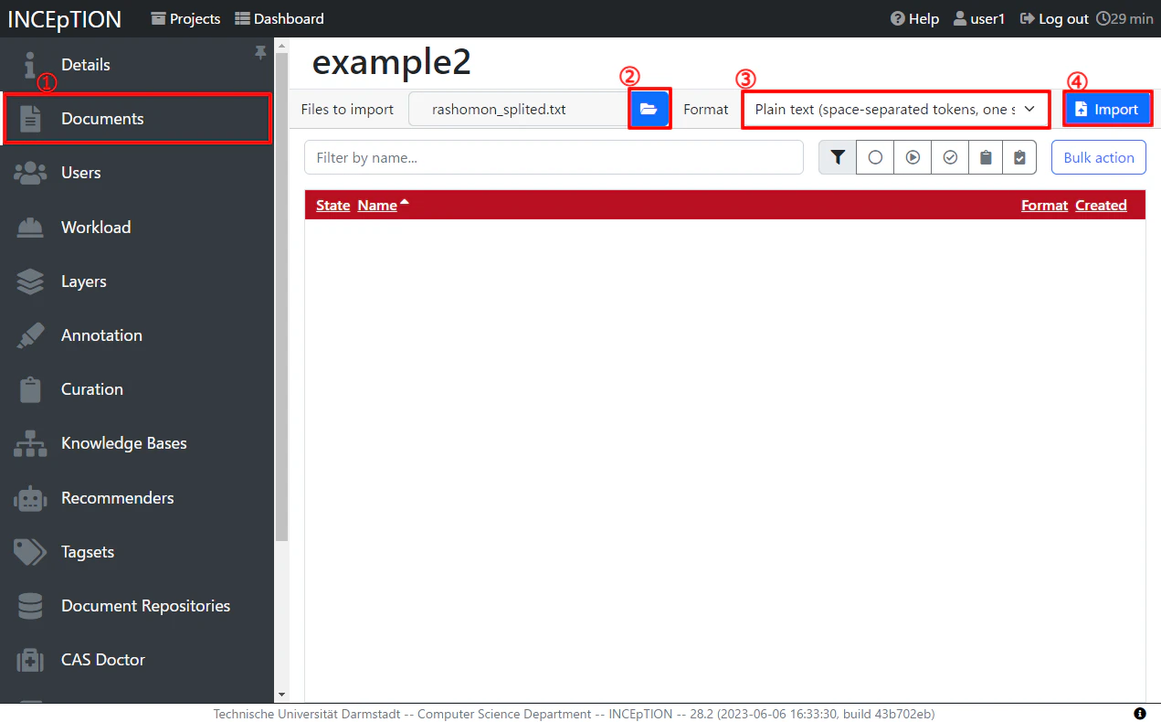The height and width of the screenshot is (722, 1161).
Task: Sort the table by State
Action: coord(332,205)
